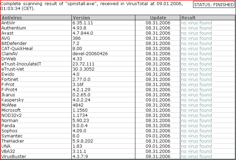236x160 pixels.
Task: Click the Symantec antivirus name
Action: (12, 136)
